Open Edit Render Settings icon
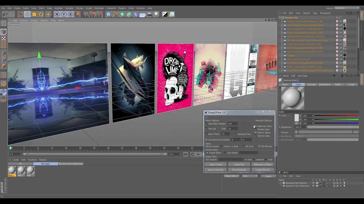364x204 pixels. pyautogui.click(x=99, y=14)
